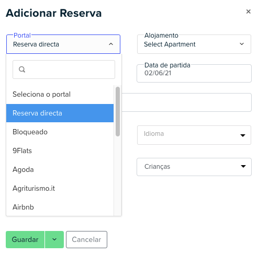Viewport: 258px width, 255px height.
Task: Close the Adicionar Reserva dialog
Action: click(248, 11)
